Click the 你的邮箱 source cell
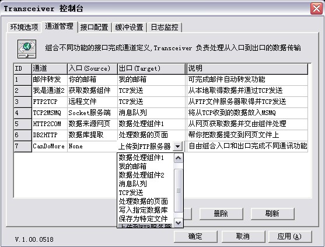The height and width of the screenshot is (247, 325). pos(92,80)
